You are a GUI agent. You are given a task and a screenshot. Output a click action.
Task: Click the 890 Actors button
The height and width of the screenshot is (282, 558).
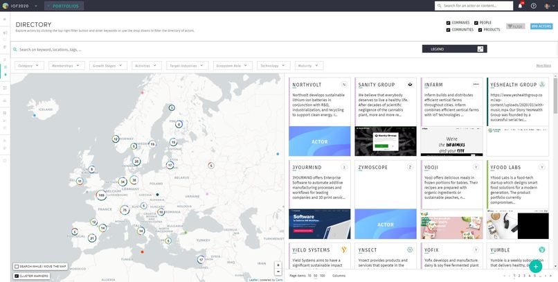click(x=541, y=26)
